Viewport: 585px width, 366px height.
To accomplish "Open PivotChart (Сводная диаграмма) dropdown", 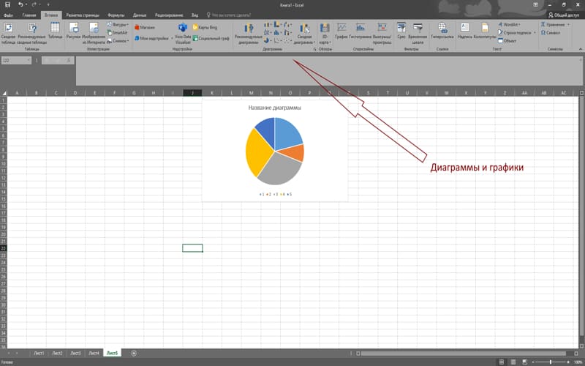I will (x=304, y=33).
